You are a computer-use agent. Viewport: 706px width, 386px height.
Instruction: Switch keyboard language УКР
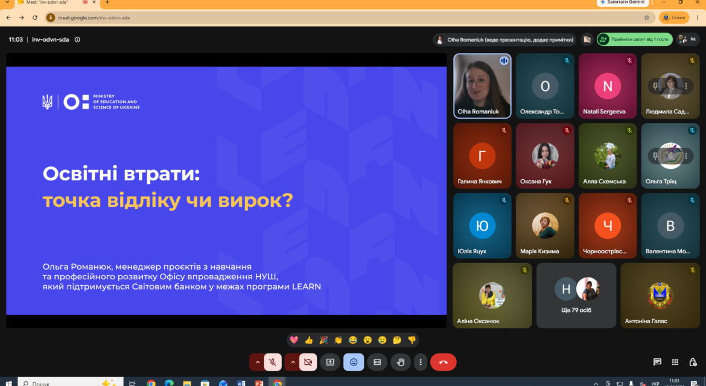[x=655, y=384]
